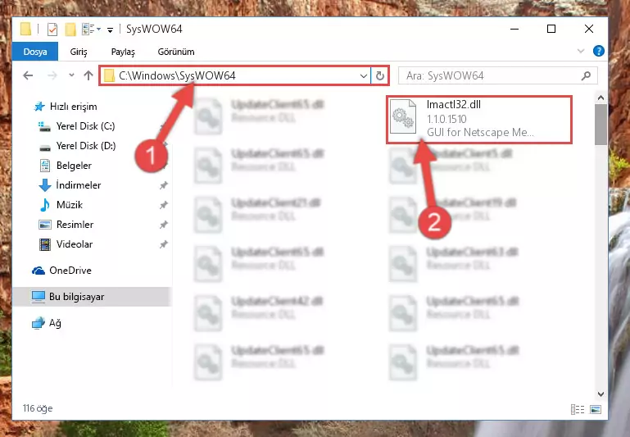The image size is (630, 437).
Task: Open Resimler in the sidebar
Action: (66, 225)
